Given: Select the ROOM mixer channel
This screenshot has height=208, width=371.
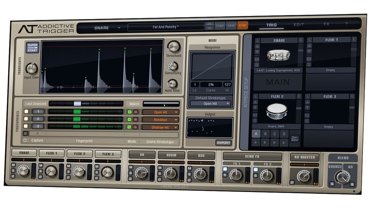Looking at the screenshot, I should pos(171,155).
